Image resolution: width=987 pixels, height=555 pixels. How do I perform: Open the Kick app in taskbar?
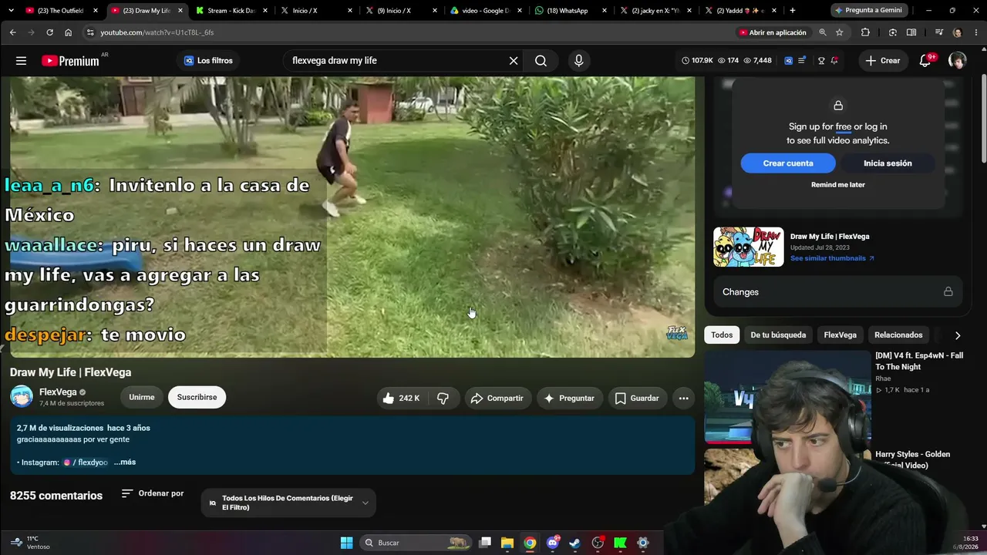click(620, 543)
